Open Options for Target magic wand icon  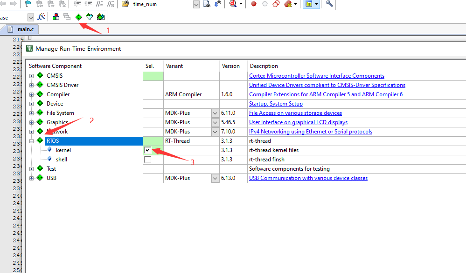(41, 17)
